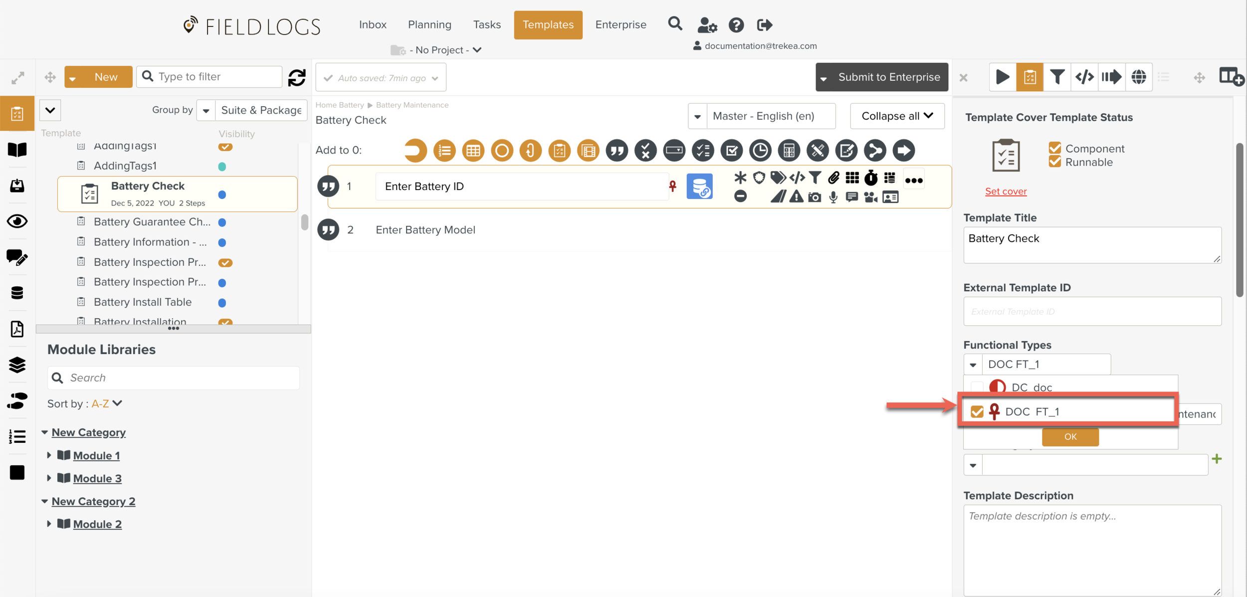Open the filter funnel panel icon
This screenshot has width=1247, height=597.
(1057, 77)
